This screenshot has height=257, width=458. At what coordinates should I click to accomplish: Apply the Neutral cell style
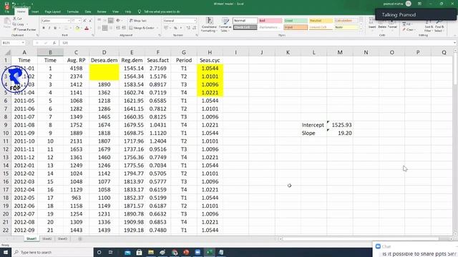(321, 21)
